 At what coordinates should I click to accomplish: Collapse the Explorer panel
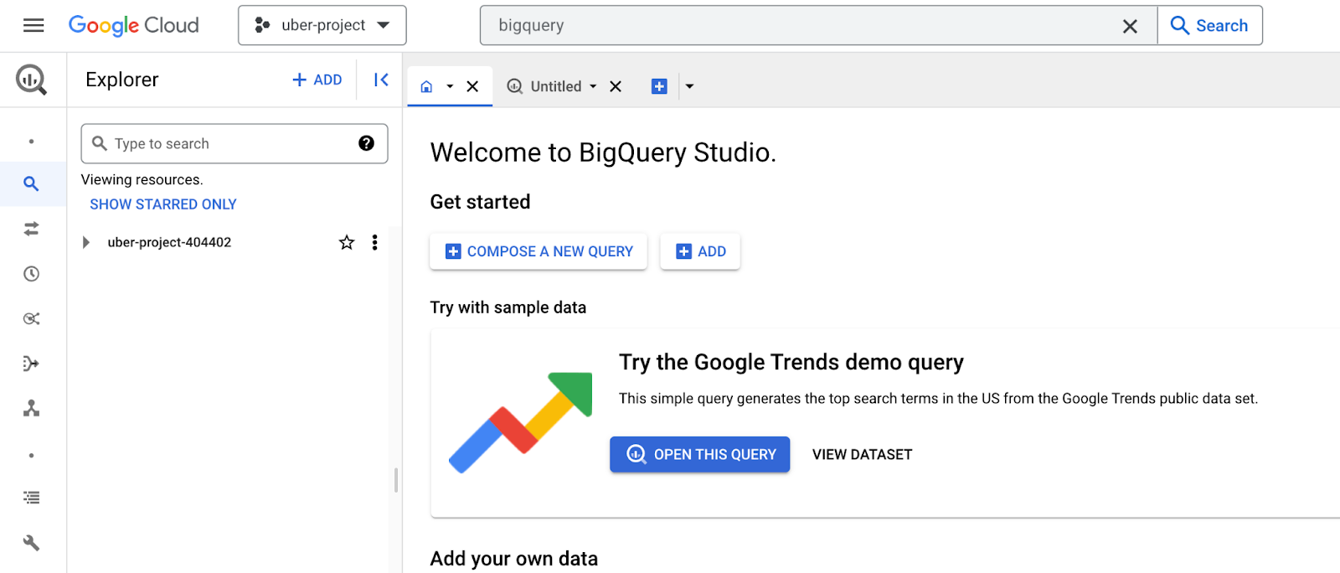[381, 80]
